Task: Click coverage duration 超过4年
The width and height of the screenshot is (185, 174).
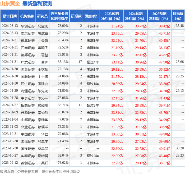Action: pos(92,62)
